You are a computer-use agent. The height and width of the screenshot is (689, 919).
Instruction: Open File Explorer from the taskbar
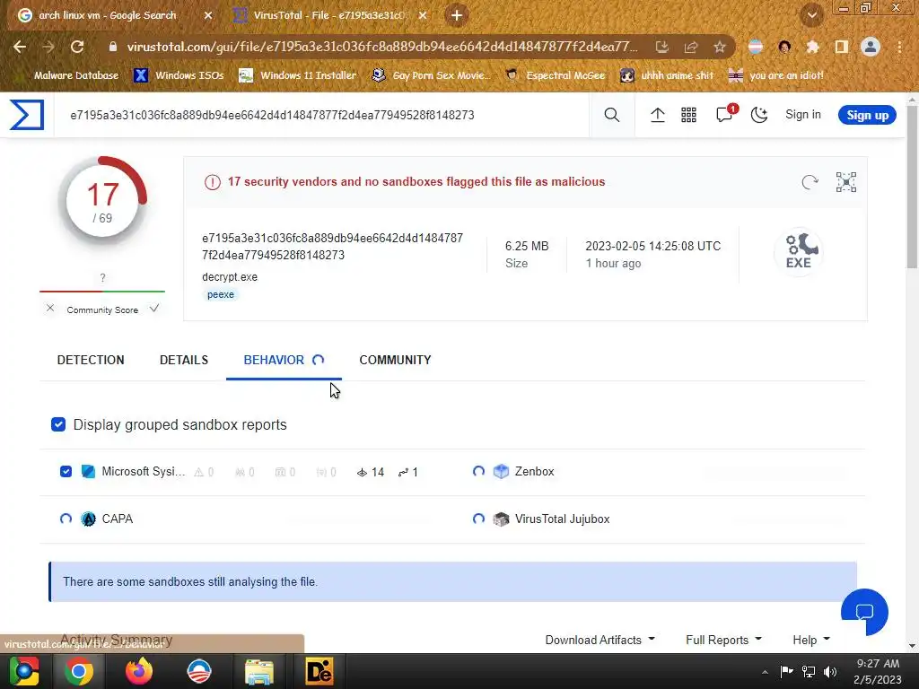[x=259, y=672]
